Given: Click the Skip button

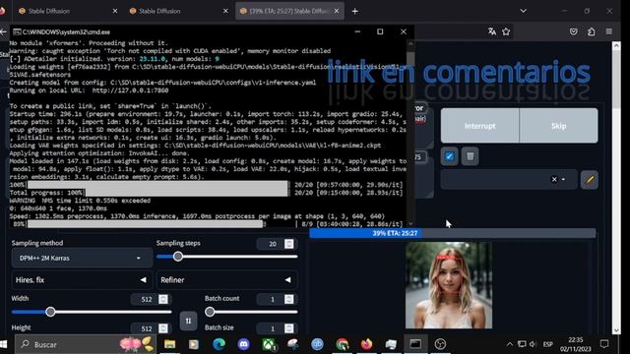Looking at the screenshot, I should (x=558, y=126).
